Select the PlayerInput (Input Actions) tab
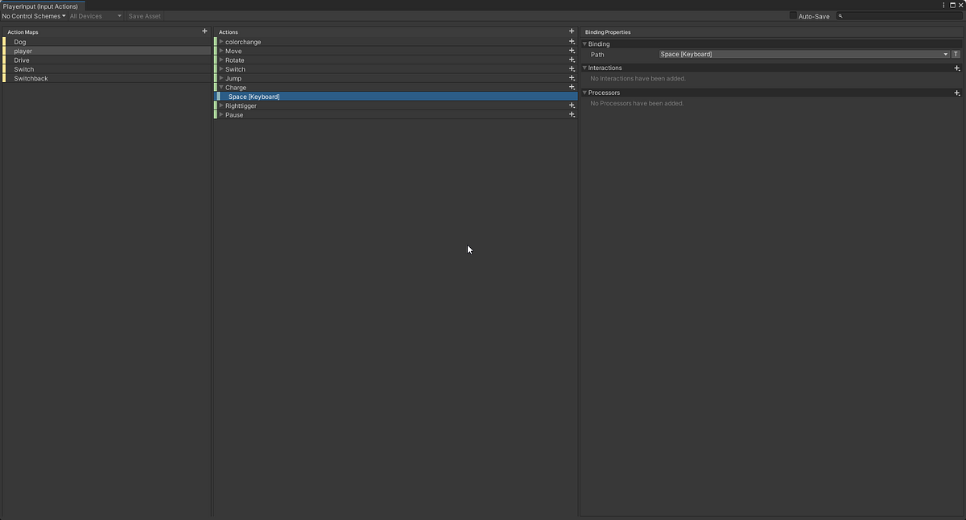 tap(42, 6)
